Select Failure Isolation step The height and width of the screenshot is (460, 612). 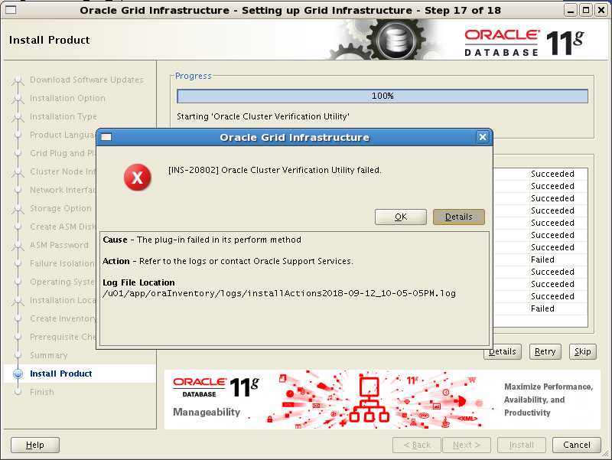coord(63,263)
